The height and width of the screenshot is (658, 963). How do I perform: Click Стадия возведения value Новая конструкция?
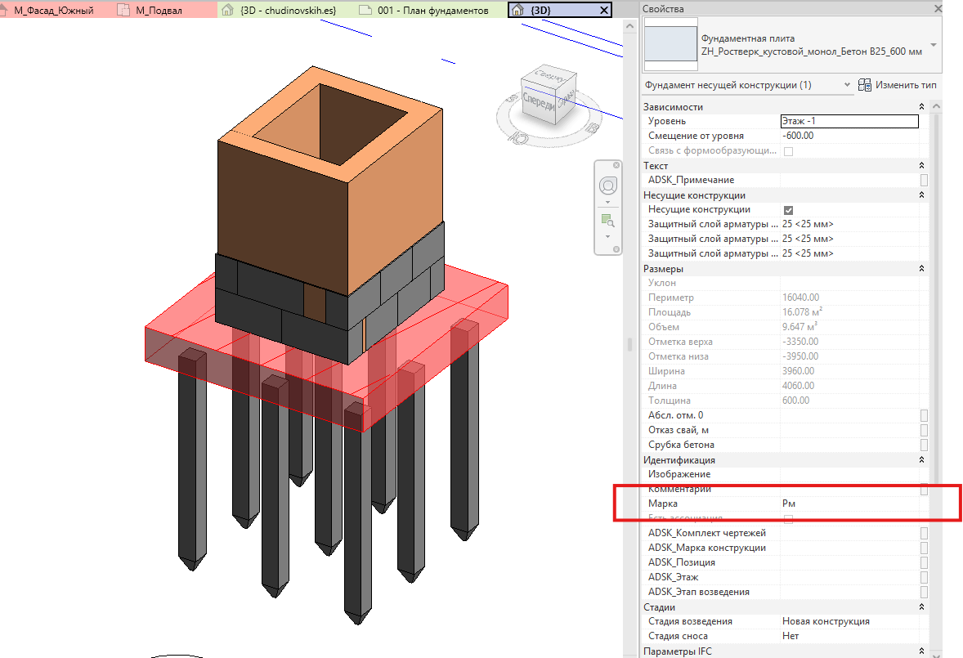[x=849, y=622]
